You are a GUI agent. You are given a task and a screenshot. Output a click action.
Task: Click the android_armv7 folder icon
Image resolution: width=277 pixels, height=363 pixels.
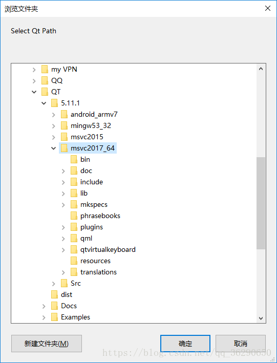coord(64,114)
